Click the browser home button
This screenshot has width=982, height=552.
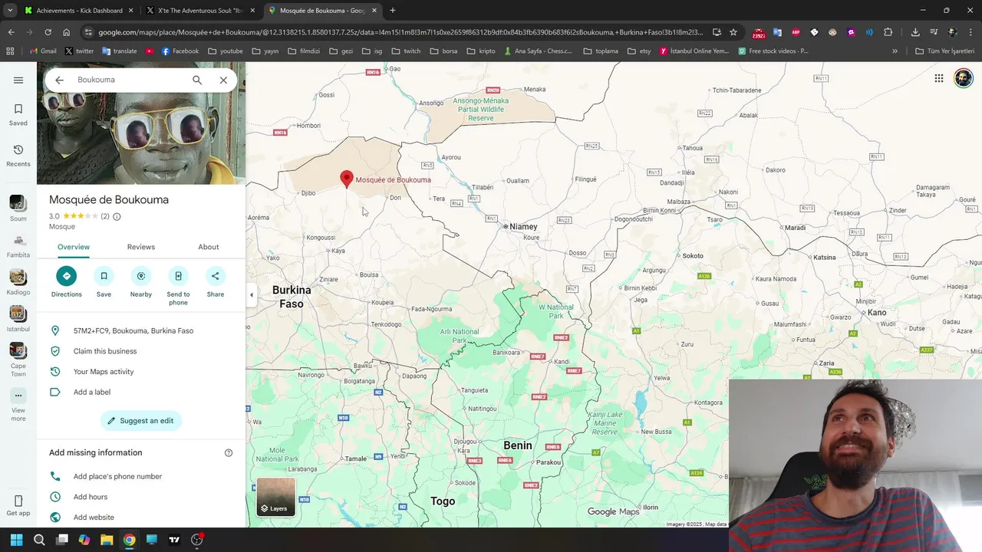click(67, 32)
